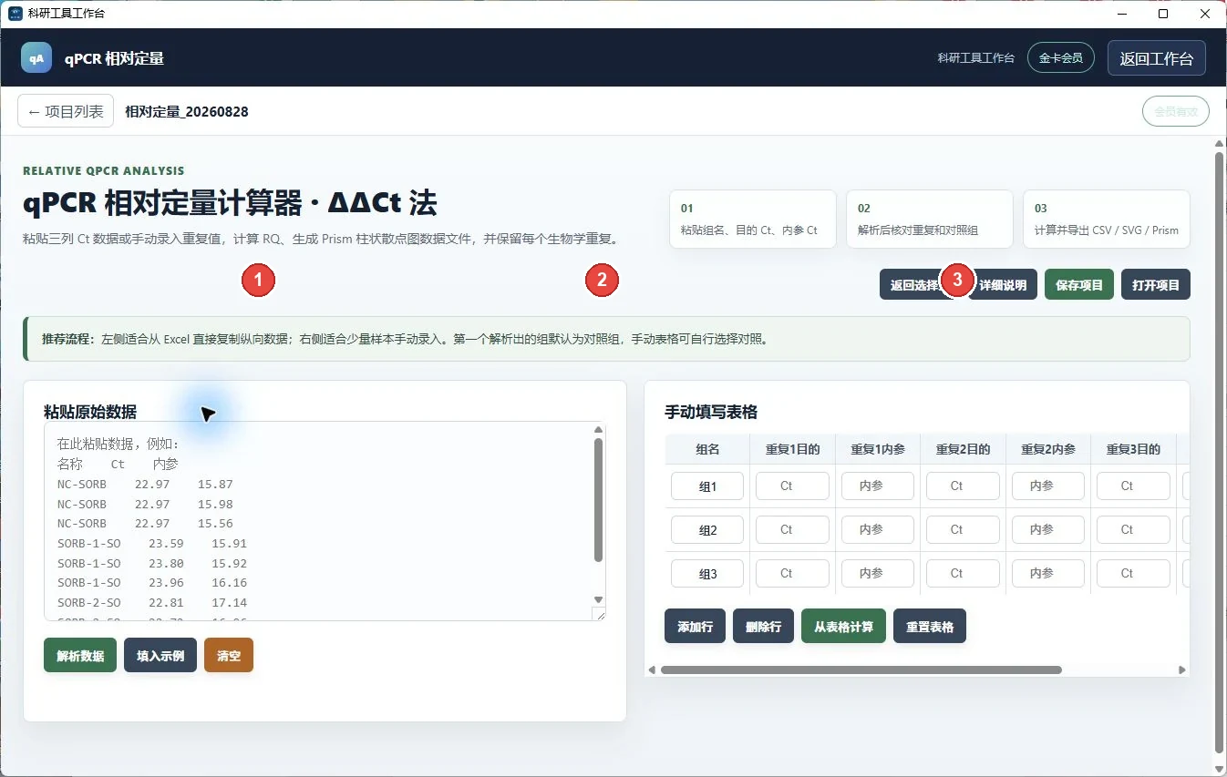The height and width of the screenshot is (777, 1227).
Task: Click step card 02 解析后核对重复和对照组
Action: [x=930, y=219]
